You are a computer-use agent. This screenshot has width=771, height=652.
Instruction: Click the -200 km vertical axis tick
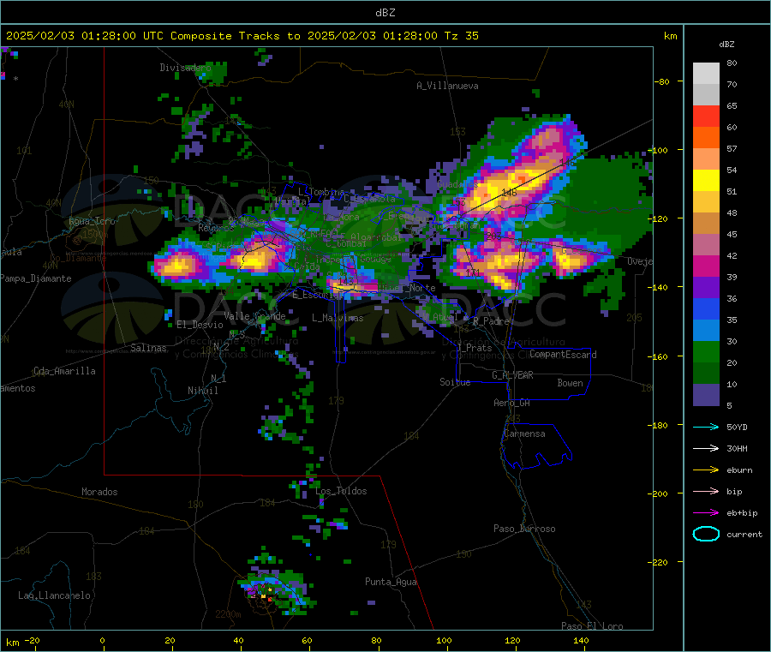pyautogui.click(x=660, y=493)
